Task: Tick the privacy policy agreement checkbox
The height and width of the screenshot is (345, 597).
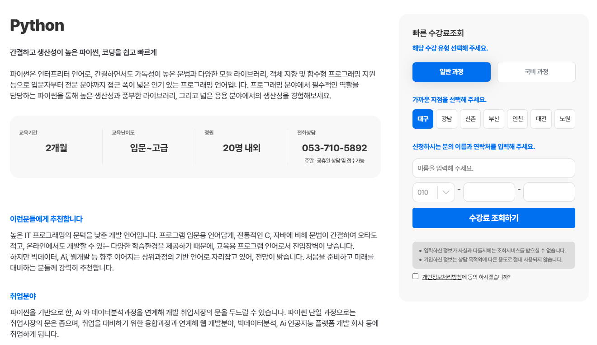Action: tap(415, 276)
